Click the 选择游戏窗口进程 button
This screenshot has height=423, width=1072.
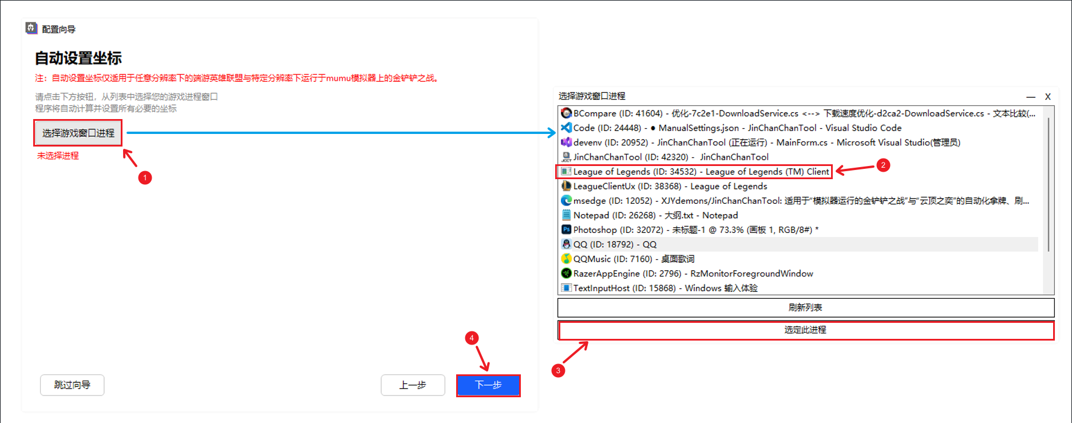[x=78, y=133]
